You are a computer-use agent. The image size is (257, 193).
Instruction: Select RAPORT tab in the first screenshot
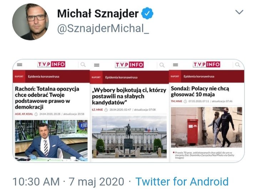click(x=19, y=76)
